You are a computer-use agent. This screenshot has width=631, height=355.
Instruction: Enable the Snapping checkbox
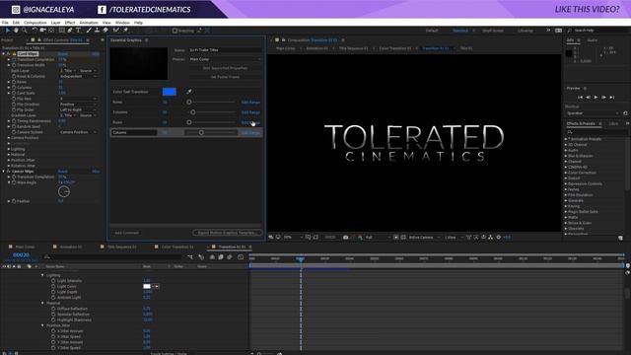[x=175, y=31]
